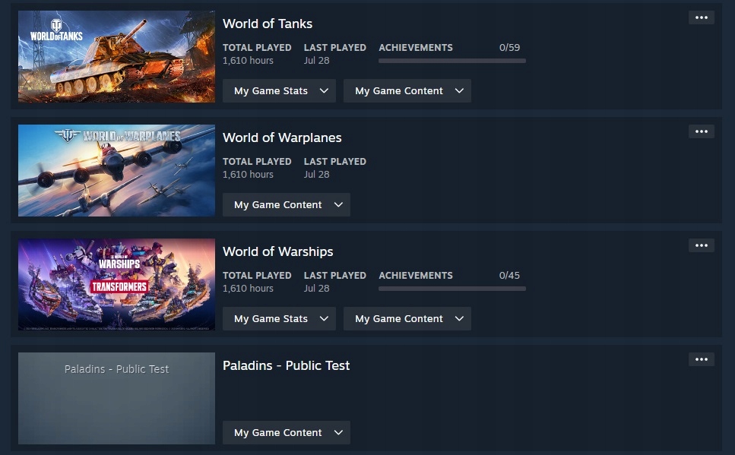Click the World of Warplanes game artwork
The width and height of the screenshot is (735, 455).
117,171
